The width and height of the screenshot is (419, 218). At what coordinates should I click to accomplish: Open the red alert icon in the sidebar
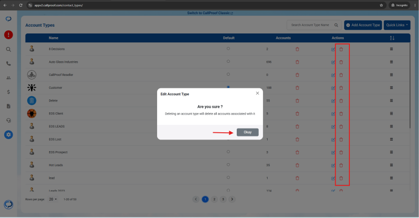click(x=8, y=35)
